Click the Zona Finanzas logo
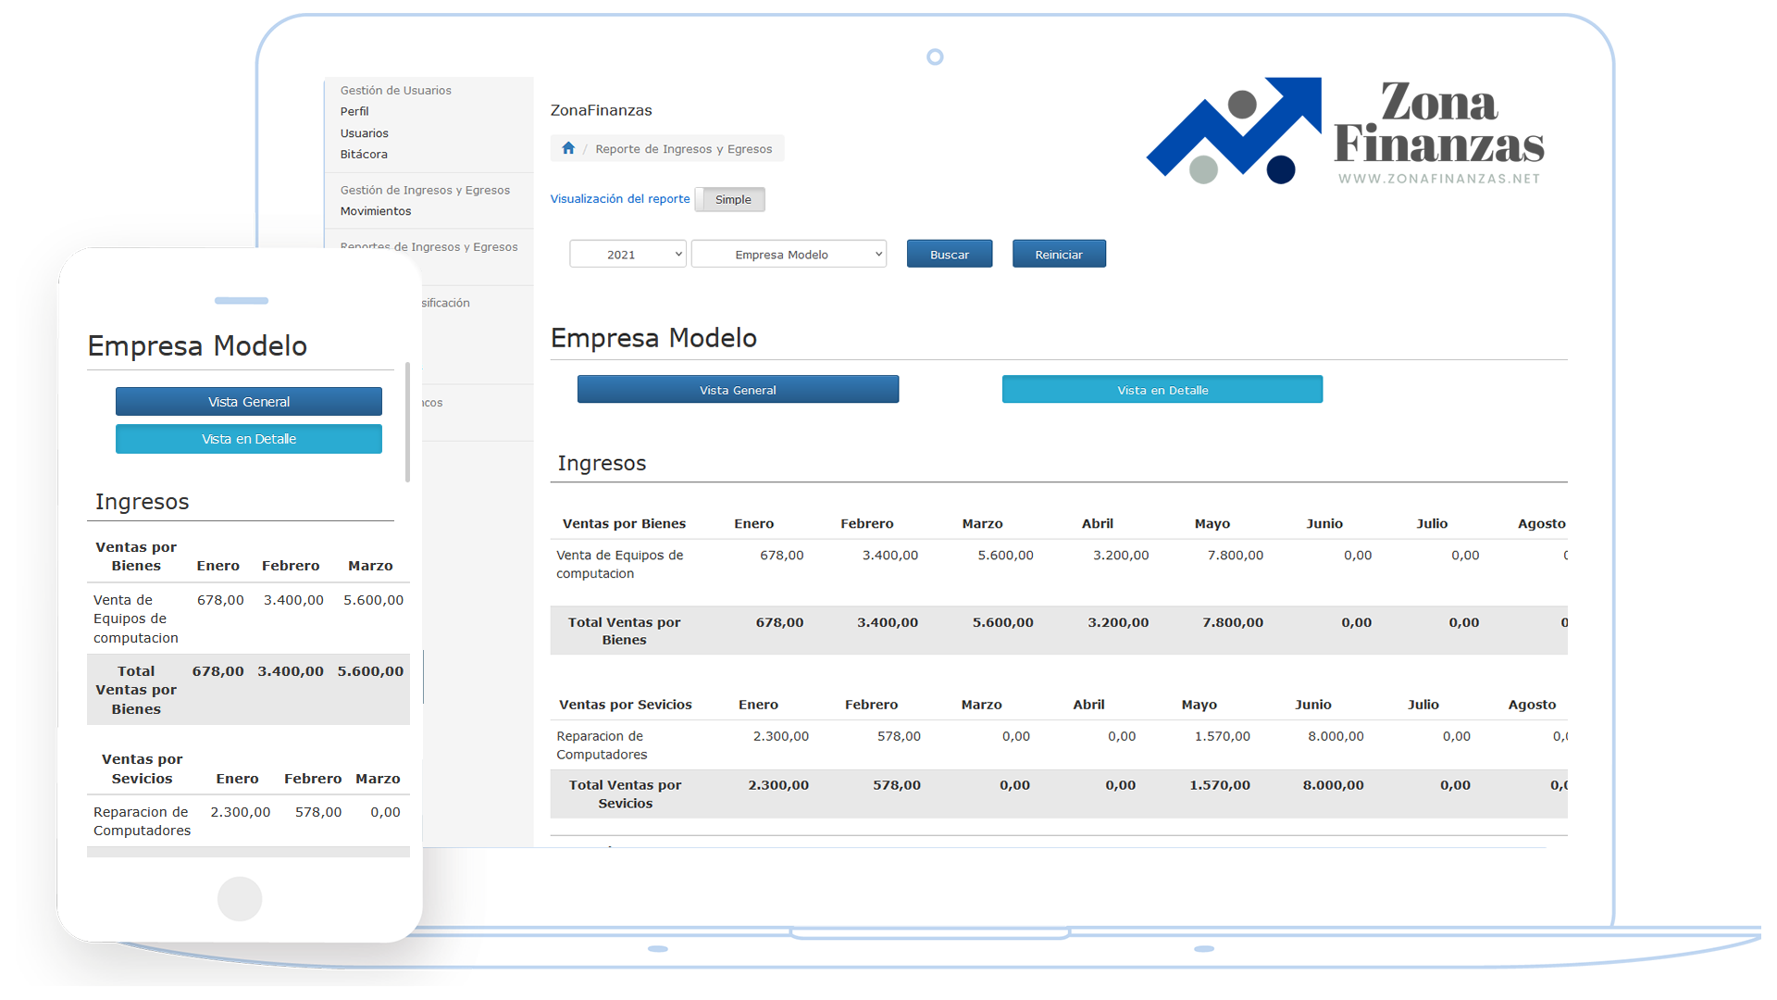This screenshot has width=1777, height=1000. click(1345, 132)
